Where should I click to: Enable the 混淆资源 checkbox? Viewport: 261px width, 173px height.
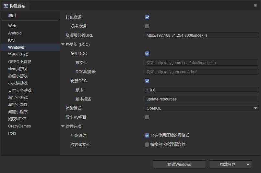(x=147, y=26)
